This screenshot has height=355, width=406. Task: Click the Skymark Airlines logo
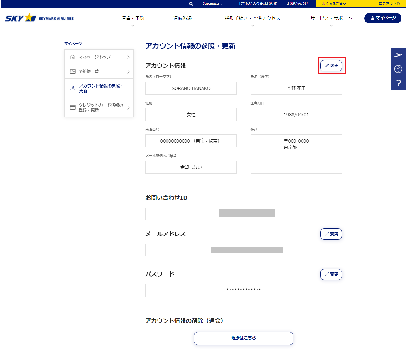(40, 18)
